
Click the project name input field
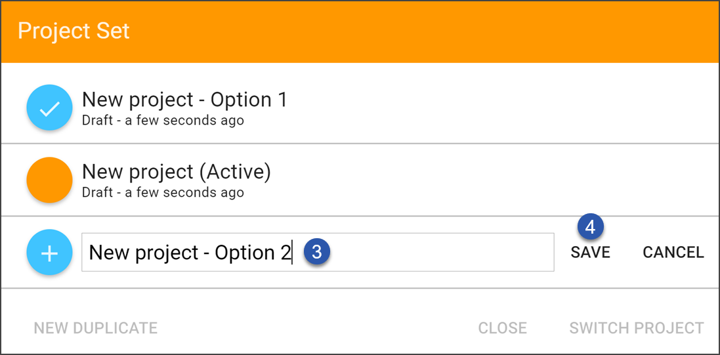coord(318,252)
